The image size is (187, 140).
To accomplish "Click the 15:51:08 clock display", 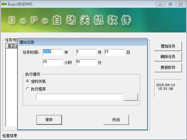I will point(165,89).
